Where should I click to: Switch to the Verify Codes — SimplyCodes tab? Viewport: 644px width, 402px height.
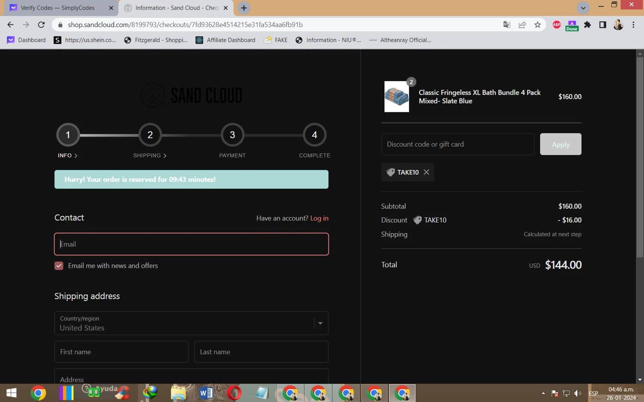pos(58,8)
